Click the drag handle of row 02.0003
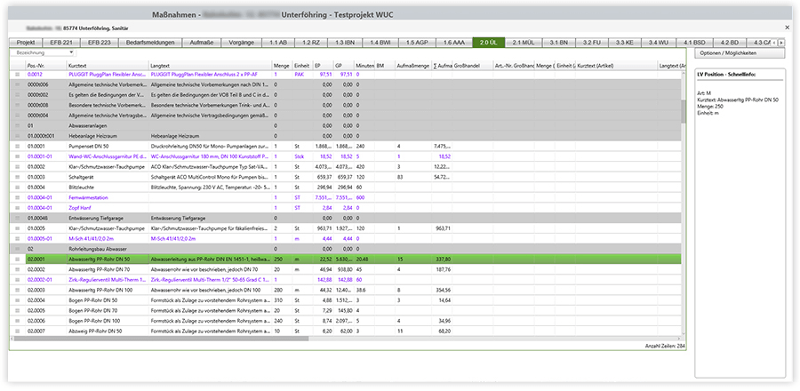 pyautogui.click(x=17, y=290)
